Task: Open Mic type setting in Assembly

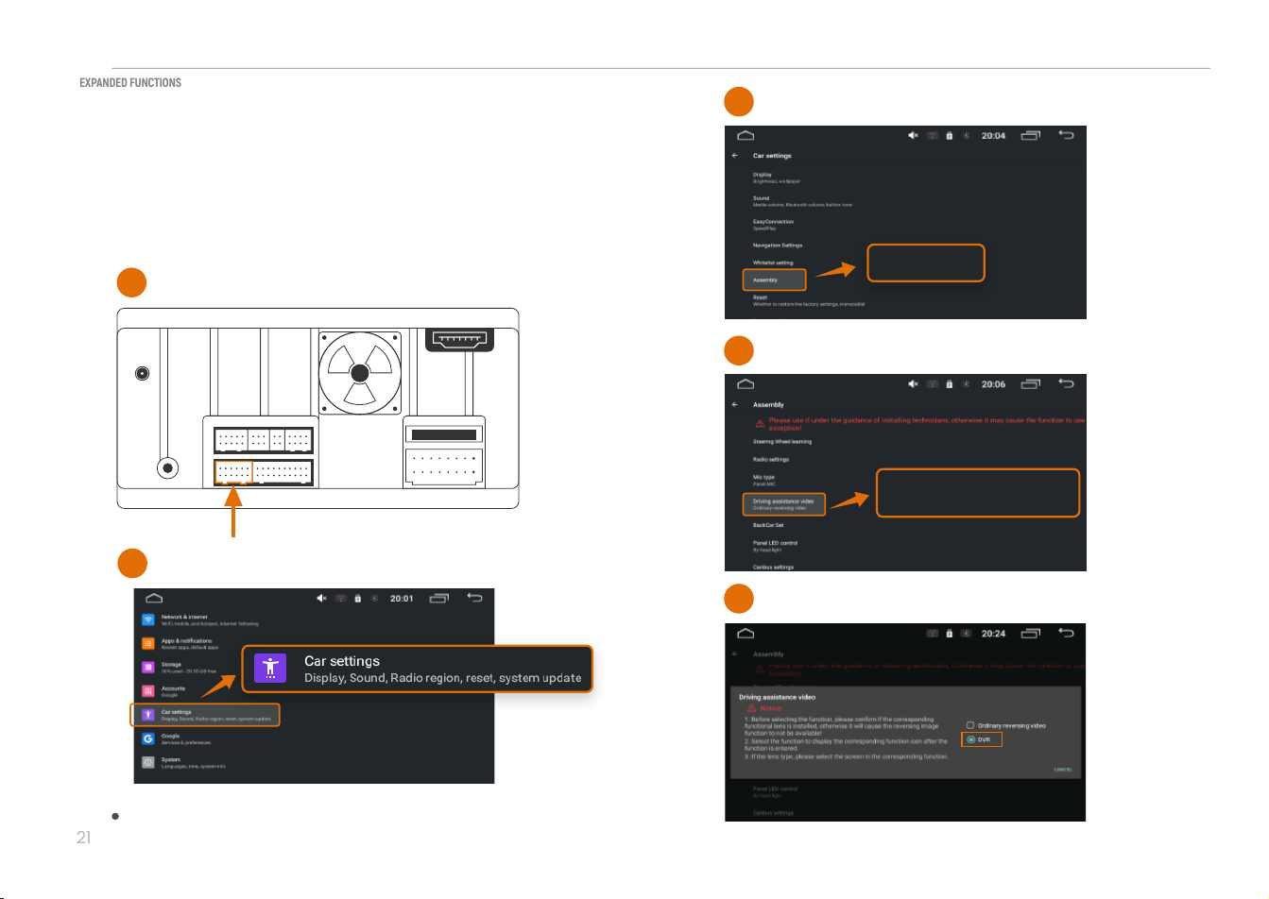Action: pos(764,480)
